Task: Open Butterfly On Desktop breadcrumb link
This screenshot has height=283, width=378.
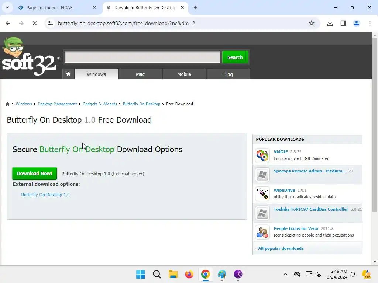Action: tap(141, 104)
